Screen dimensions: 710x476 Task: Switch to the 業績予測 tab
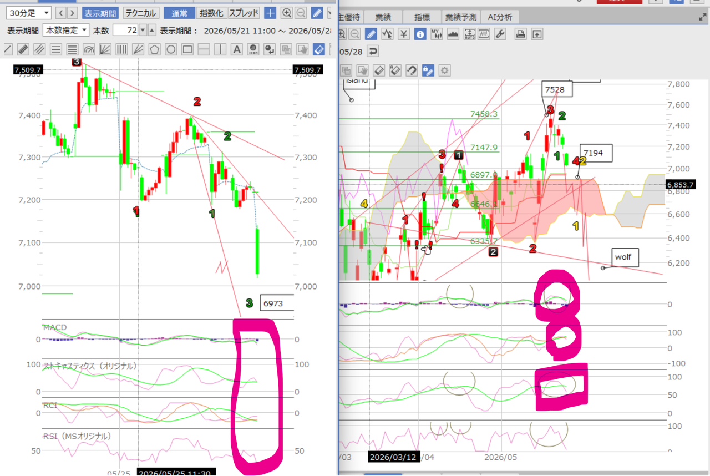(460, 17)
